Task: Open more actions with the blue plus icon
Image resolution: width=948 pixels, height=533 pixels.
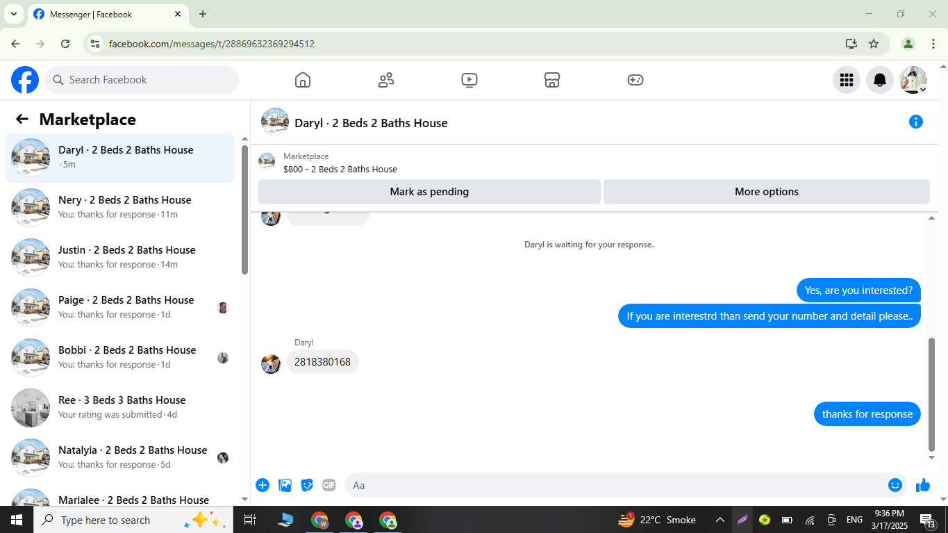Action: click(263, 485)
